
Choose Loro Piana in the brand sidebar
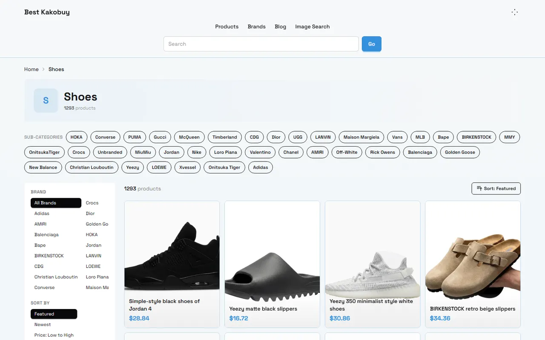tap(96, 277)
